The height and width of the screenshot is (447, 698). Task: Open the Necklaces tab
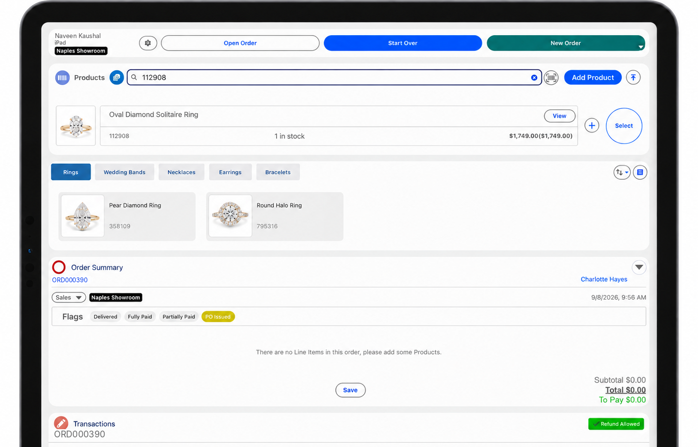pos(181,172)
